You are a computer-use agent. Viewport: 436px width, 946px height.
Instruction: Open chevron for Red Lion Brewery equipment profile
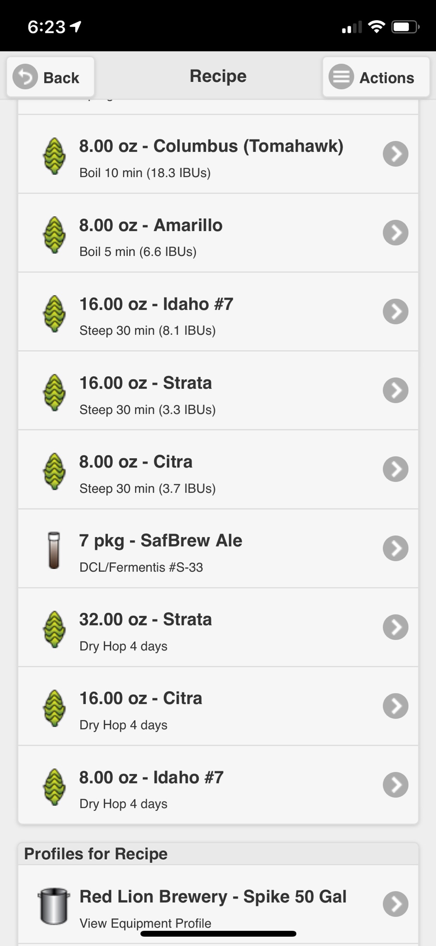pyautogui.click(x=395, y=904)
